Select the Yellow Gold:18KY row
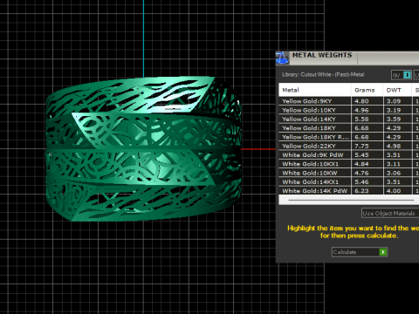This screenshot has width=419, height=314. pyautogui.click(x=349, y=128)
